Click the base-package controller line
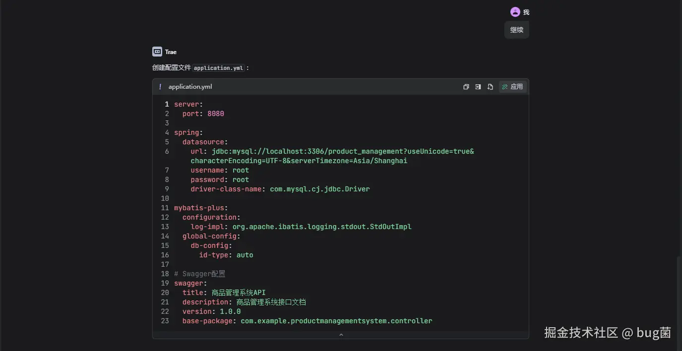 308,321
